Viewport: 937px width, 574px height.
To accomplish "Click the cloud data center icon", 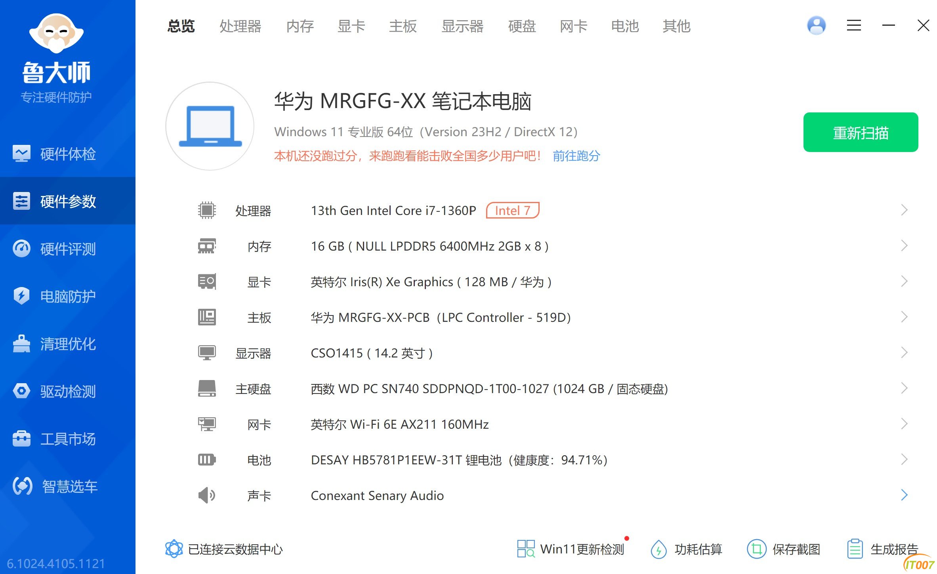I will coord(174,549).
